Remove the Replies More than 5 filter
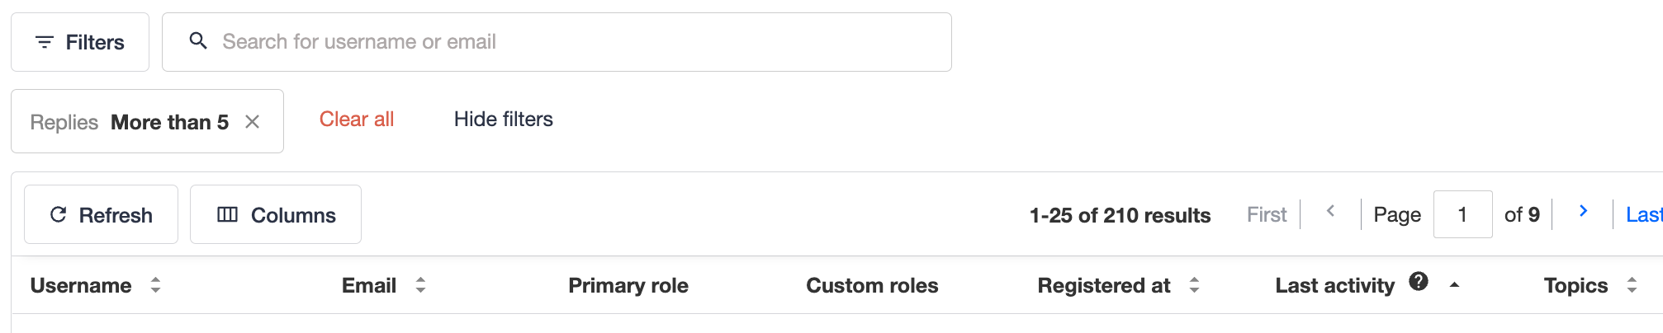 pos(253,122)
